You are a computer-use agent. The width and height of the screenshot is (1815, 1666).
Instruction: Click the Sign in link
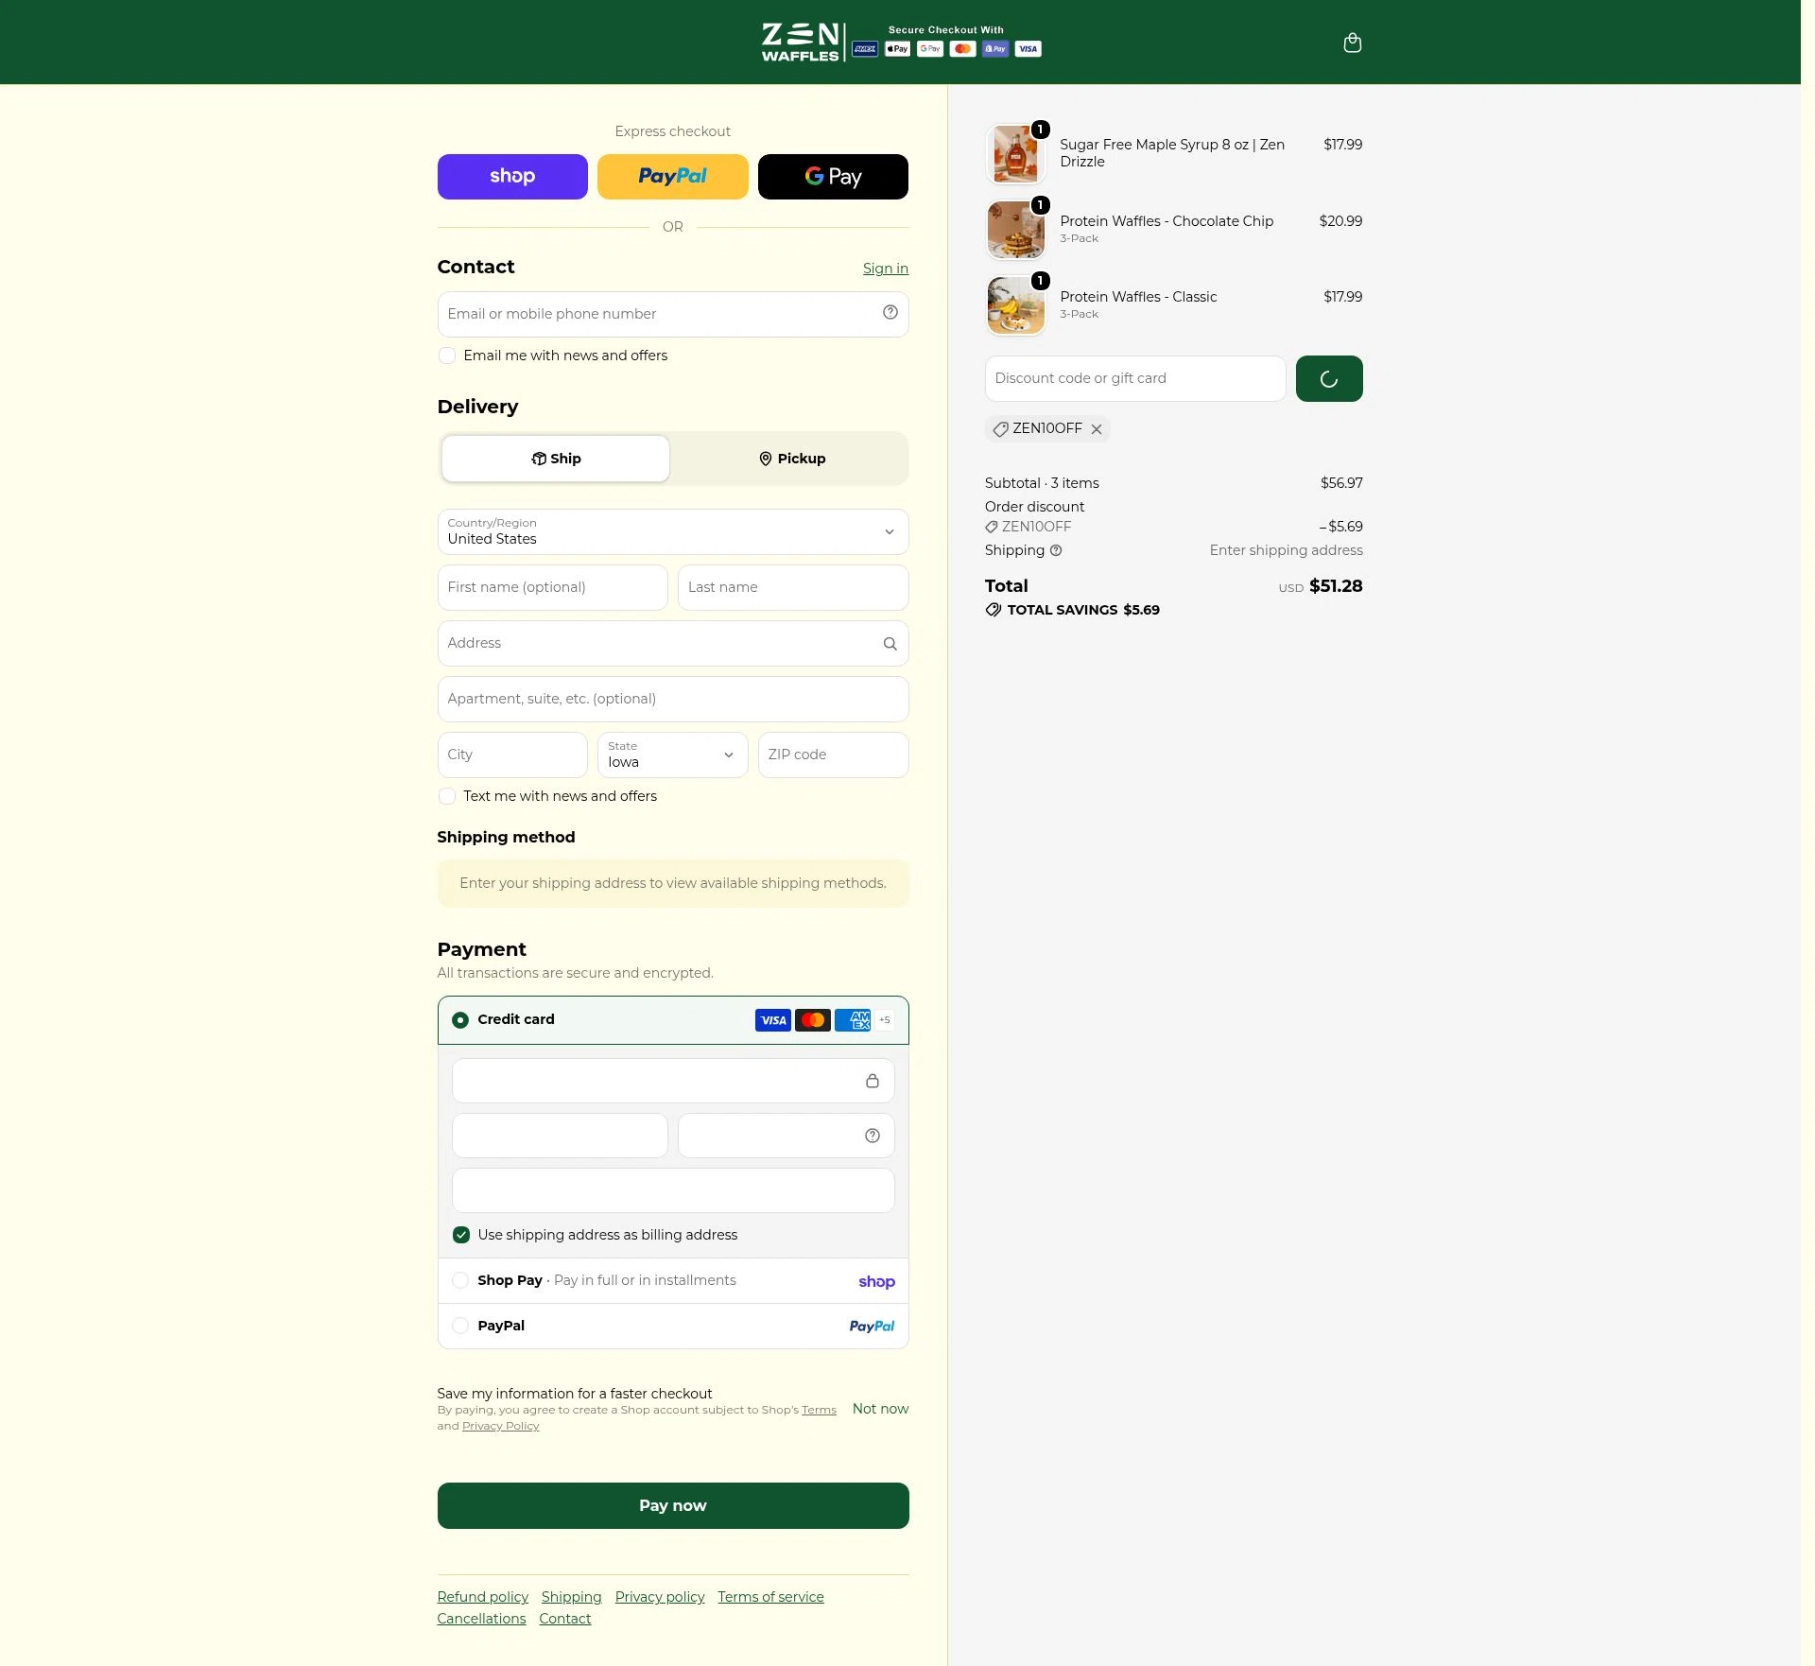pyautogui.click(x=886, y=269)
